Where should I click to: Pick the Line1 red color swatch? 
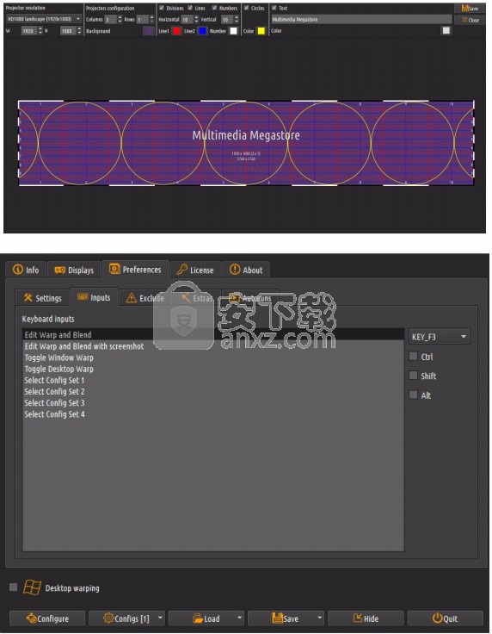[x=177, y=31]
